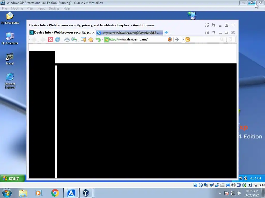Open Chrome from host taskbar
The width and height of the screenshot is (265, 198).
pos(55,193)
